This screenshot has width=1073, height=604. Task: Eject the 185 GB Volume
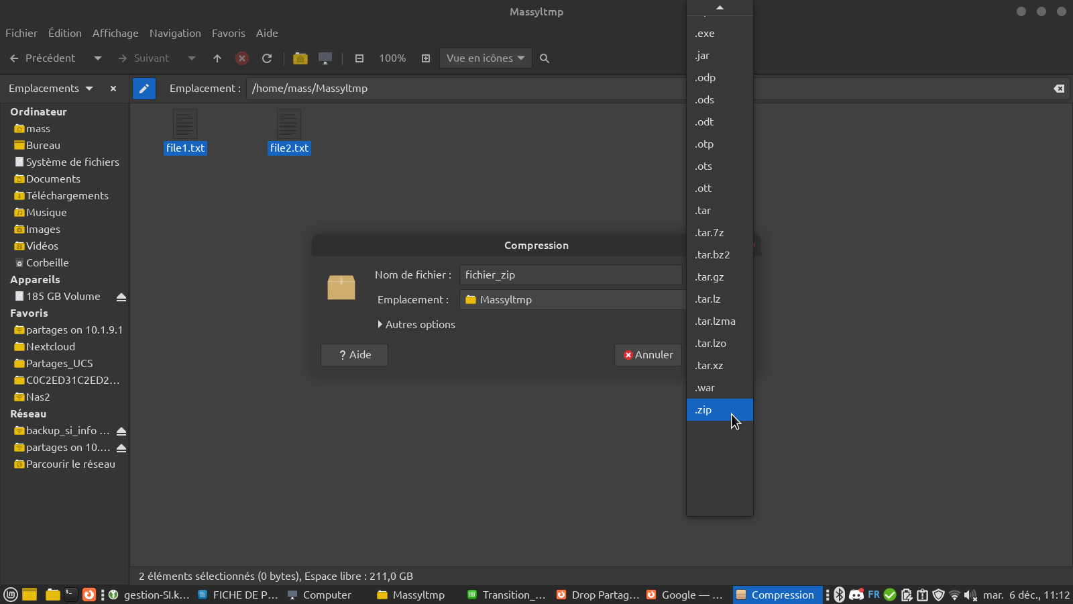[x=121, y=297]
